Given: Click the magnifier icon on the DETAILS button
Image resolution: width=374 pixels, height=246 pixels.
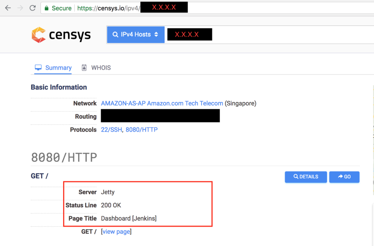Looking at the screenshot, I should pyautogui.click(x=296, y=177).
